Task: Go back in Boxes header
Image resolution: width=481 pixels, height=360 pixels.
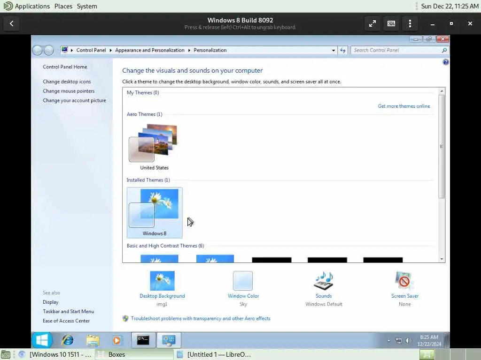Action: click(x=12, y=23)
